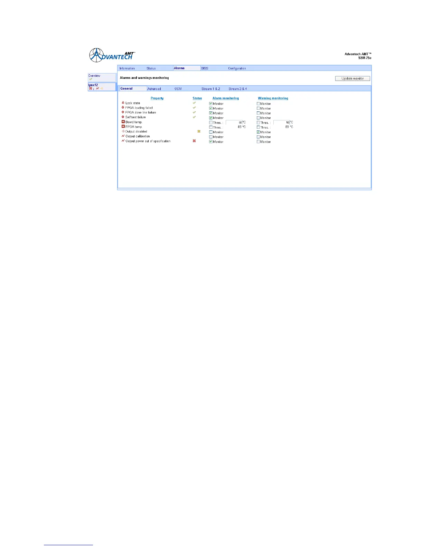Click the Board temp. icon
Screen dimensions: 423x548
pyautogui.click(x=123, y=122)
